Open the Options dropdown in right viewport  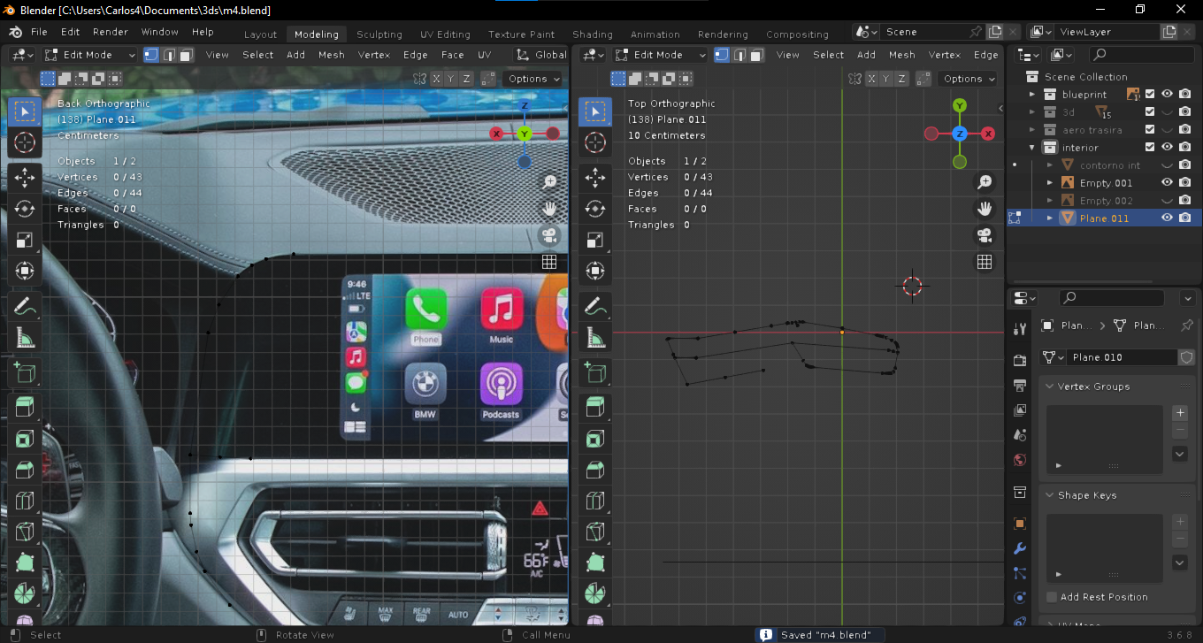coord(969,79)
